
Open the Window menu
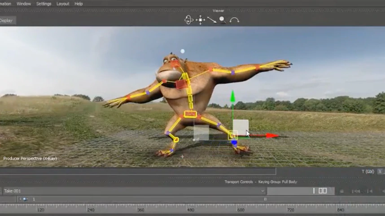24,4
